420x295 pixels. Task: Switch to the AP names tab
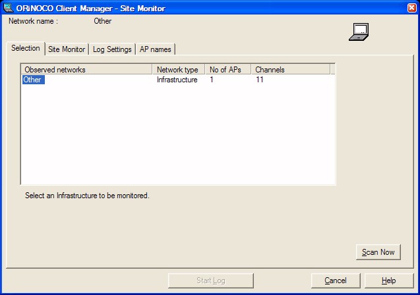click(156, 49)
